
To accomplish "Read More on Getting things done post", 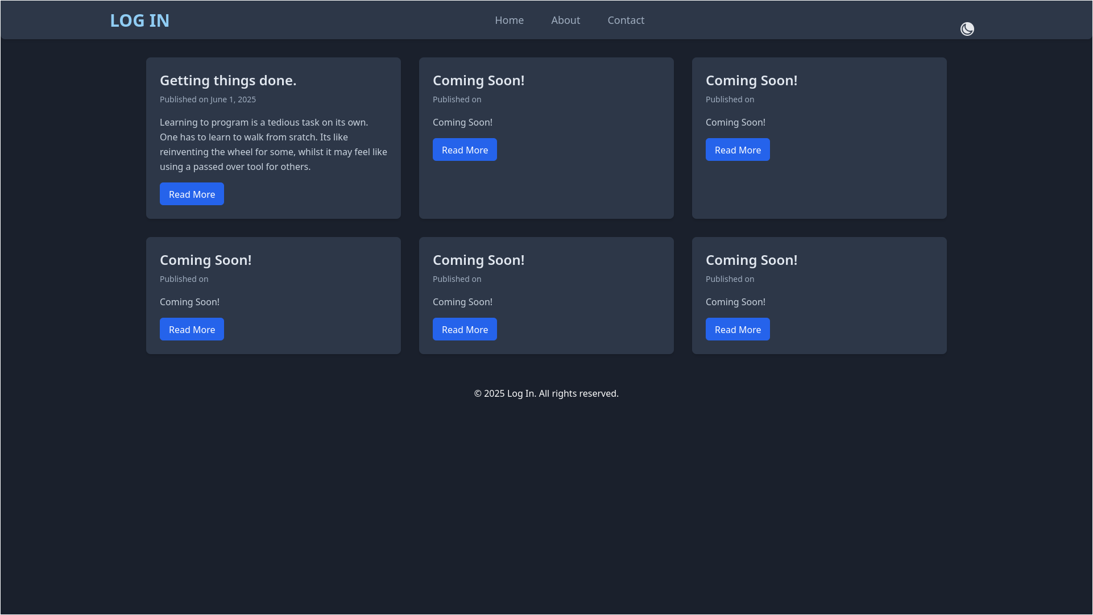I will [x=192, y=194].
